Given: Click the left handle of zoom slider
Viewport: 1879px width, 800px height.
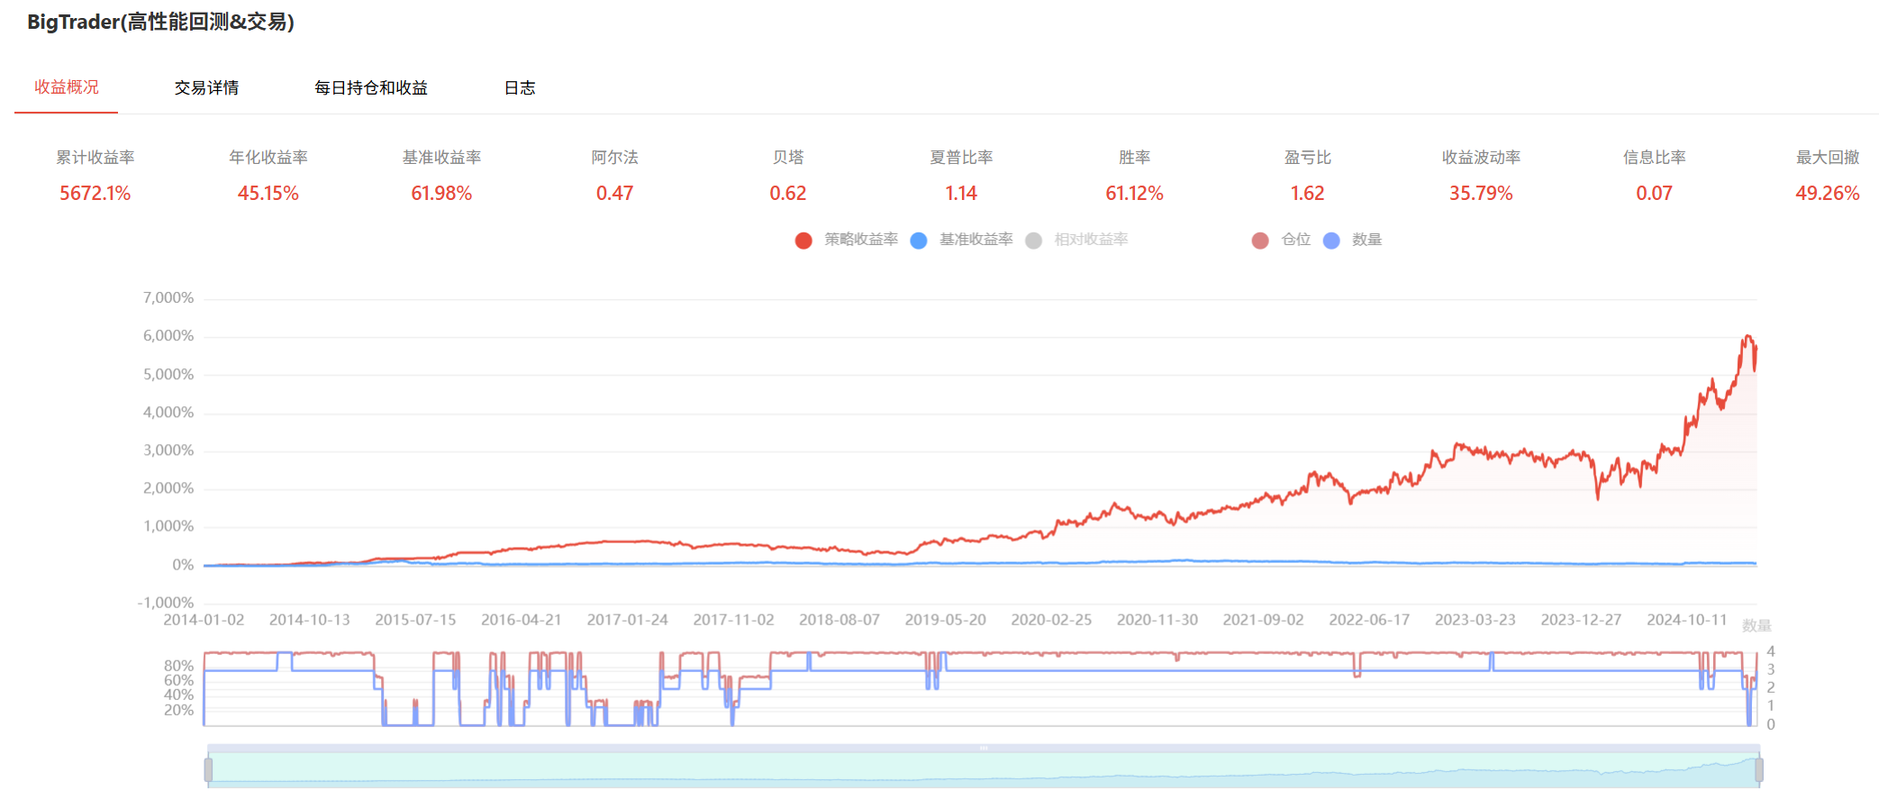Looking at the screenshot, I should [x=208, y=769].
